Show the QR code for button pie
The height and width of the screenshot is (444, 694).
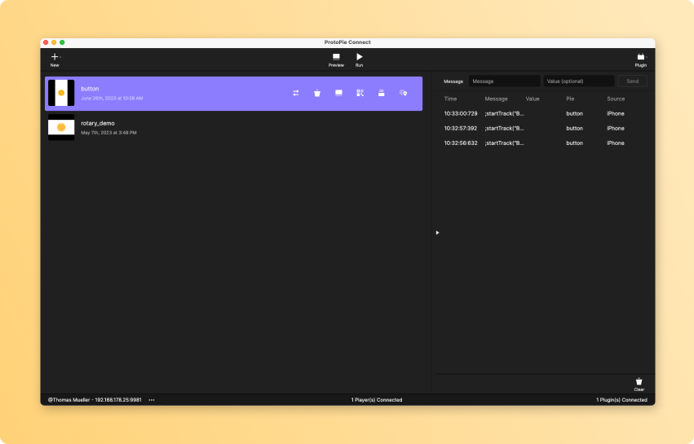click(360, 93)
